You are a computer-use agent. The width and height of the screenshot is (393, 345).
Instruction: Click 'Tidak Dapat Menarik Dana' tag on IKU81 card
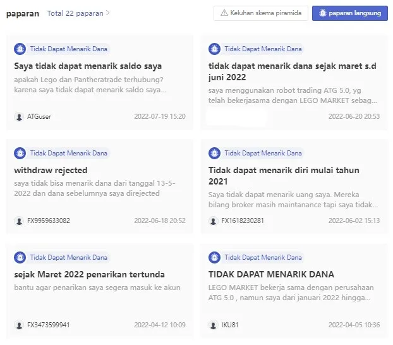tap(263, 258)
